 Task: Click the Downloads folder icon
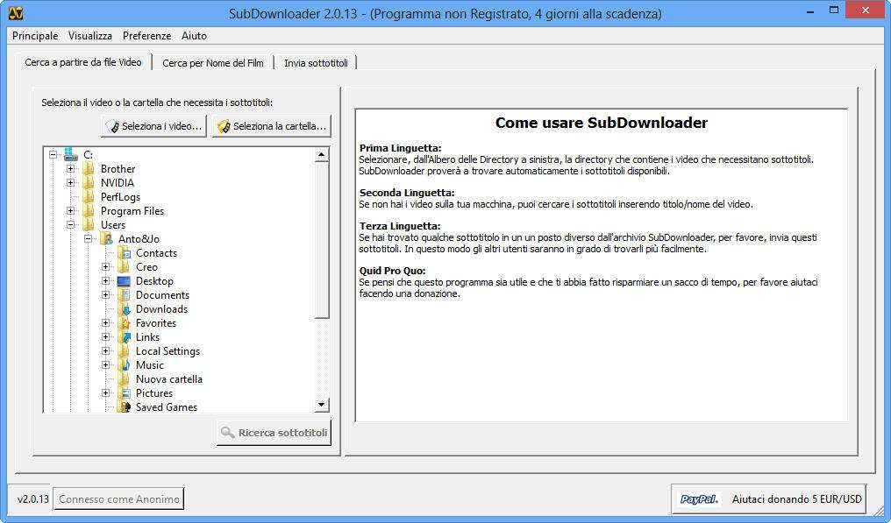click(124, 309)
